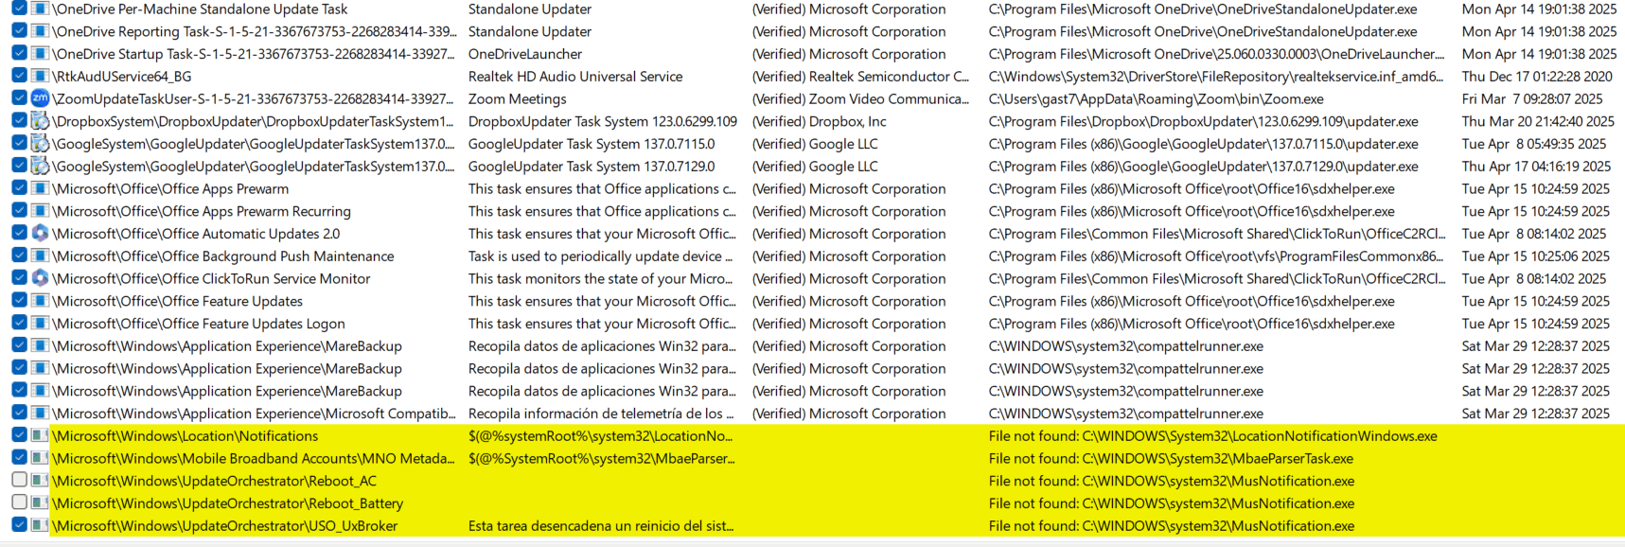Uncheck Office Automatic Updates 2.0 checkbox
This screenshot has height=547, width=1625.
click(x=19, y=233)
